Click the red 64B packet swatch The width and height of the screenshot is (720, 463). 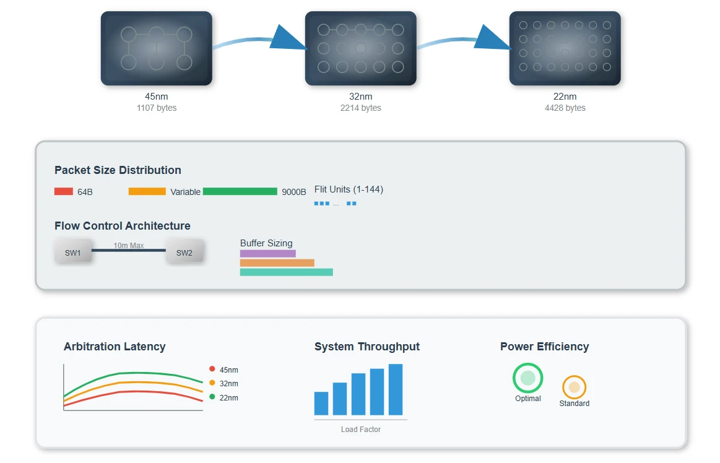tap(63, 191)
